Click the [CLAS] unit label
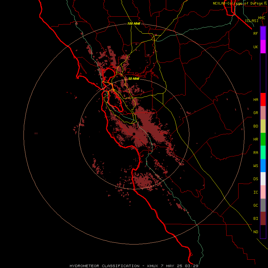The height and width of the screenshot is (268, 268). [252, 21]
